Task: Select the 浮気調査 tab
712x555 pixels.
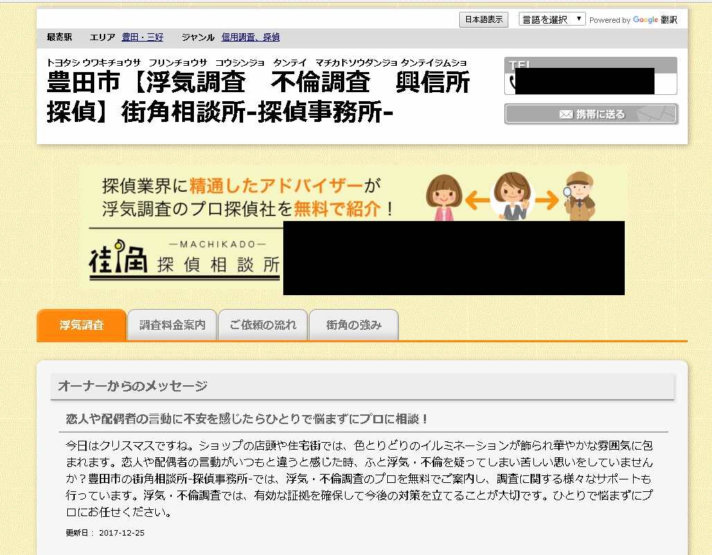Action: (x=82, y=325)
